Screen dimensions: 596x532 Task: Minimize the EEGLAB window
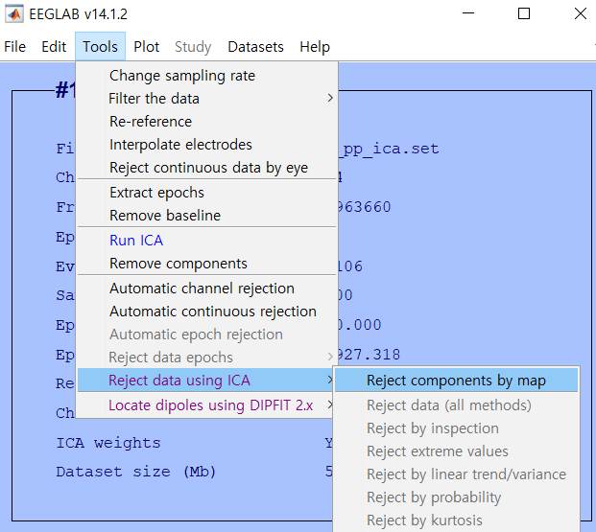[x=468, y=13]
